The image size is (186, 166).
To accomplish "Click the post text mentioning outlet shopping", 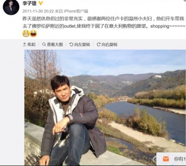I will [x=104, y=22].
